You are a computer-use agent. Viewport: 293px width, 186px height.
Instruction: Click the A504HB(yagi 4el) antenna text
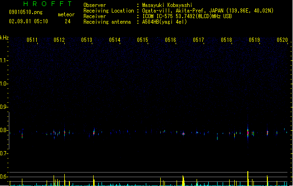(164, 22)
